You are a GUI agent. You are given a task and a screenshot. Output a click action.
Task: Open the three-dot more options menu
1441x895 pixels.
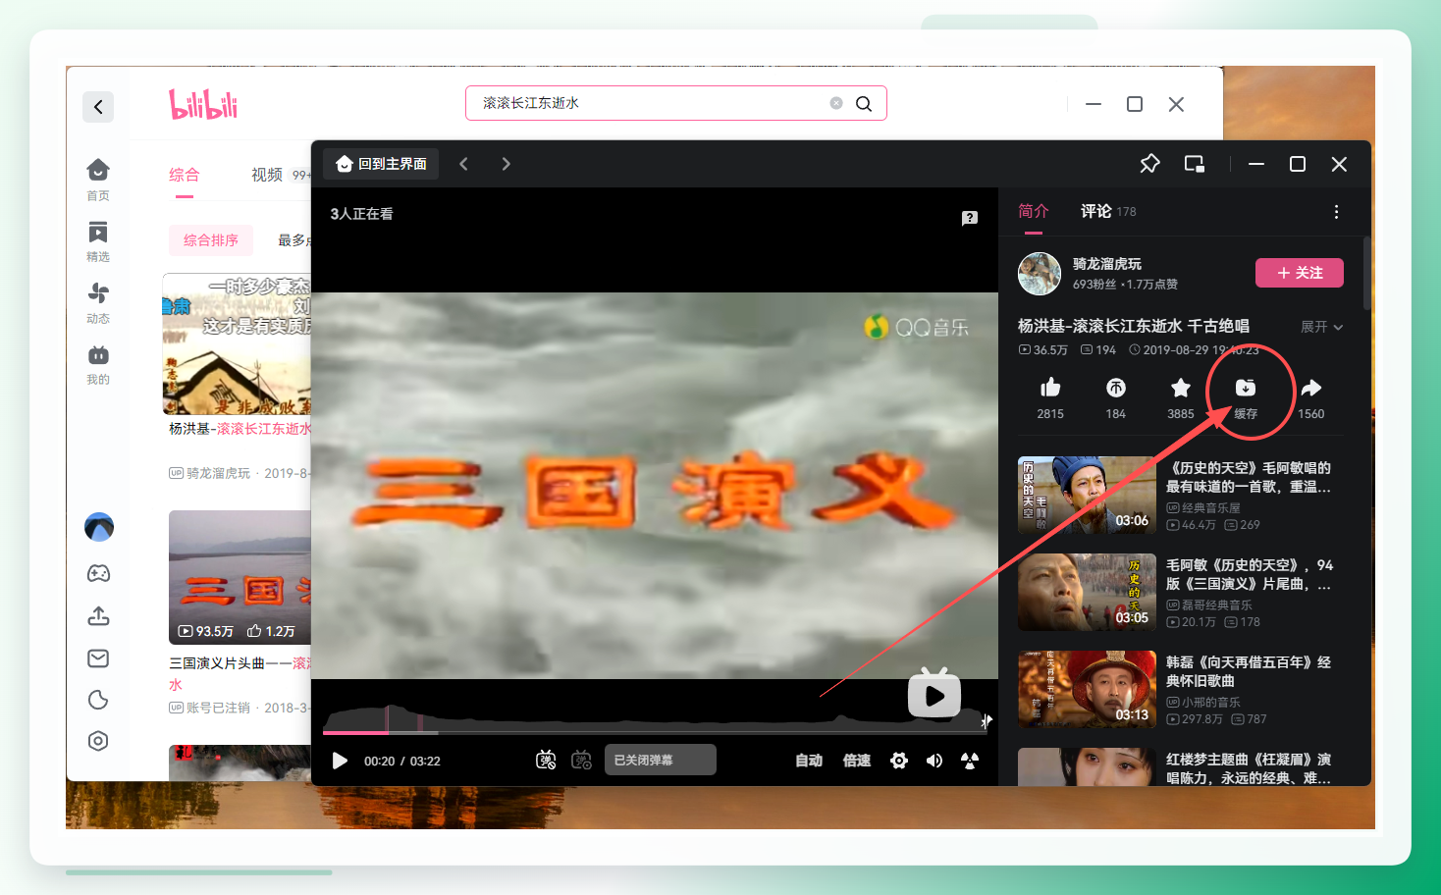point(1336,212)
